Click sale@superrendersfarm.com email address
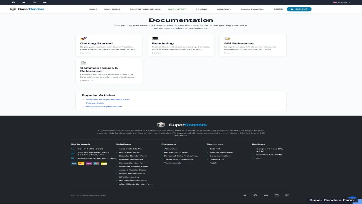Screen dimensions: 362x204 tap(97, 158)
